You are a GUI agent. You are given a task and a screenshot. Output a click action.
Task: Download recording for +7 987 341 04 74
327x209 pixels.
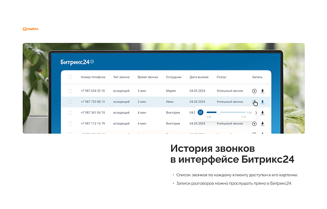[262, 113]
